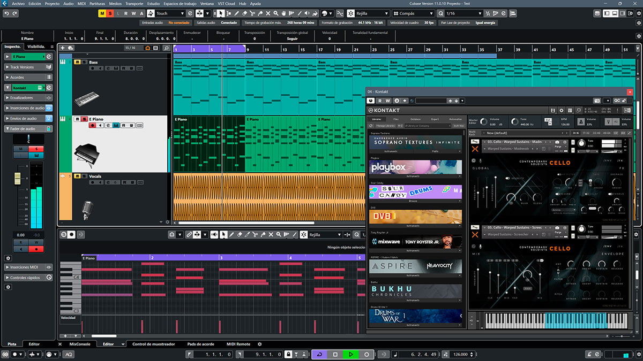
Task: Click the Controles rápidos inspector section
Action: click(x=29, y=278)
